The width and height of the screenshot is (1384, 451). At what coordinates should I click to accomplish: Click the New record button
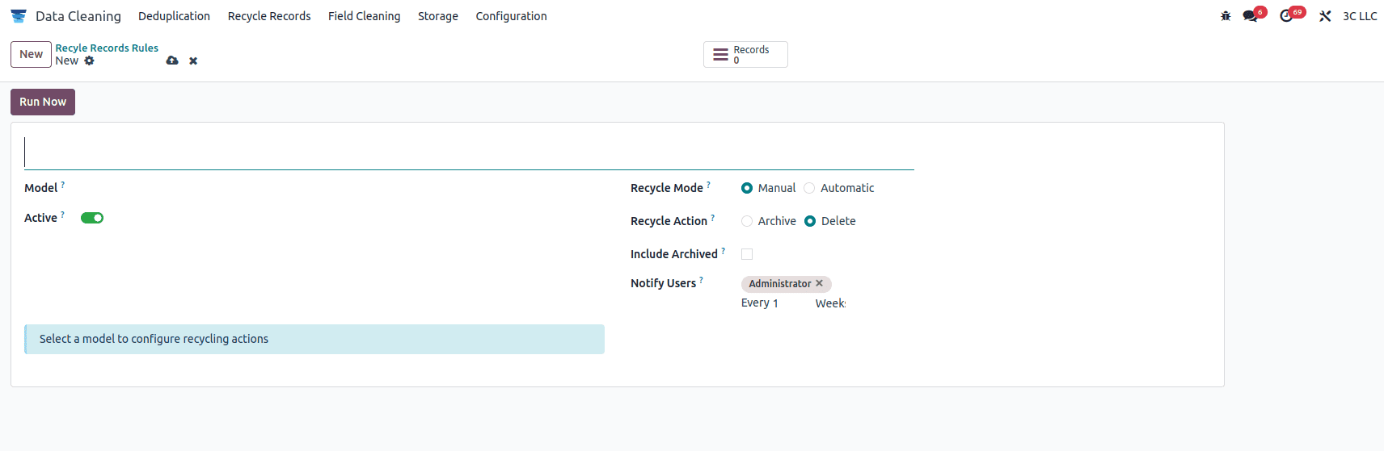(x=32, y=54)
